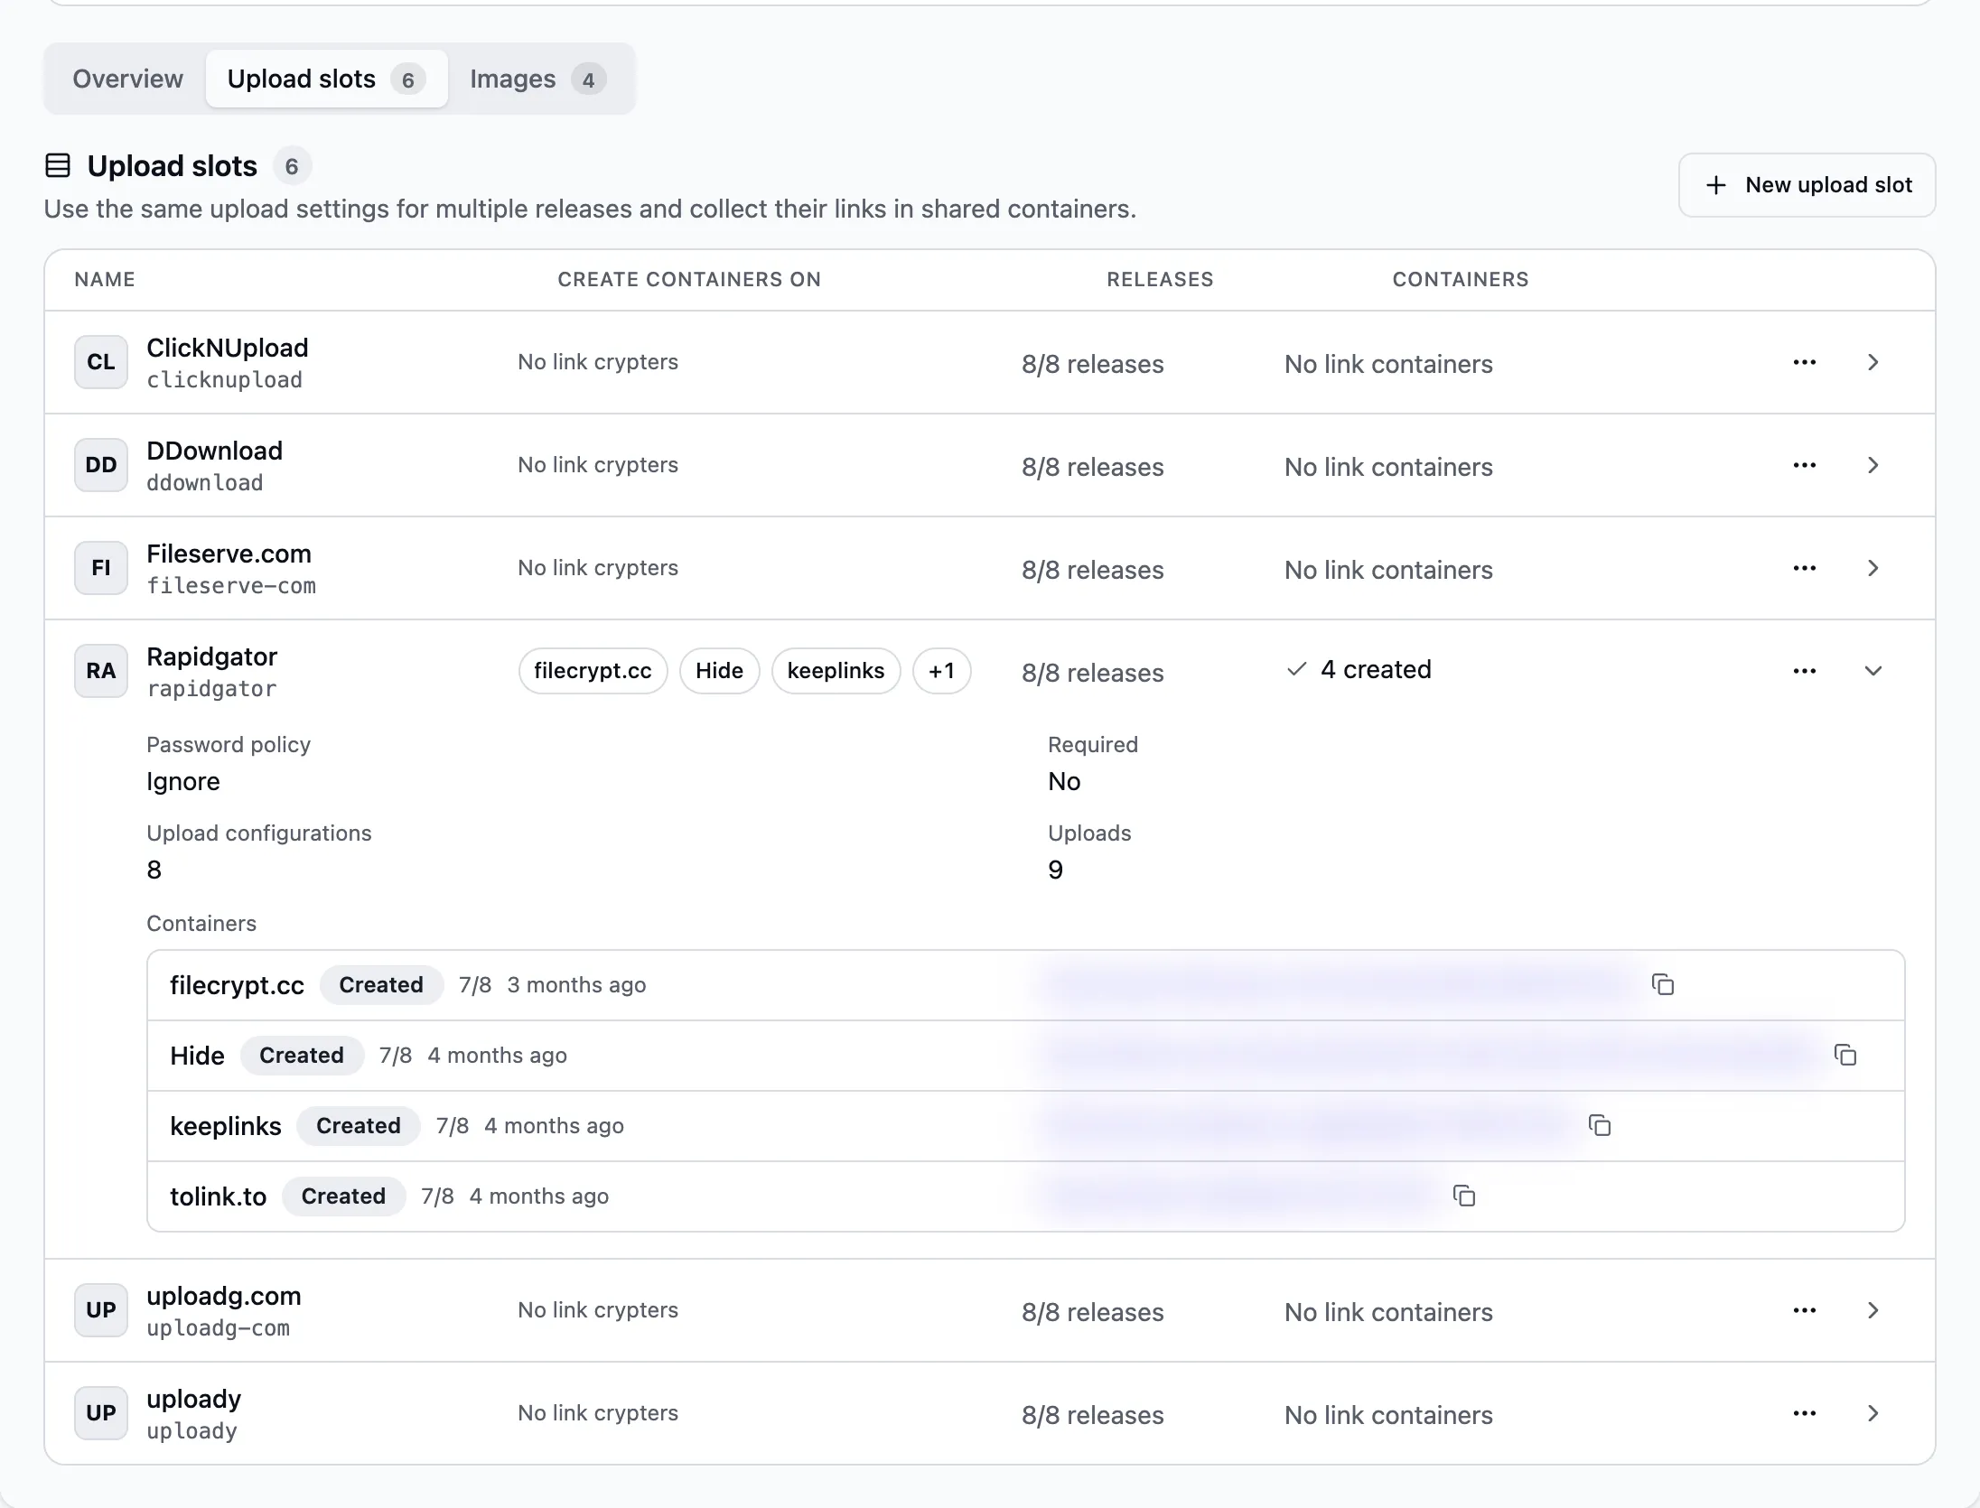This screenshot has height=1508, width=1980.
Task: Copy the filecrypt.cc container link
Action: click(x=1662, y=984)
